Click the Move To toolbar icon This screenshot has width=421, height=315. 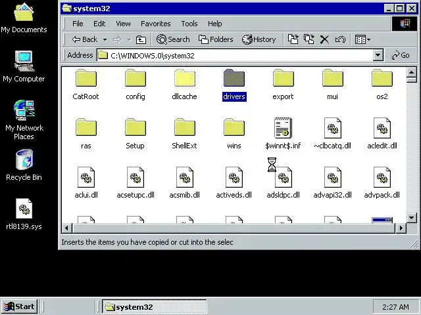pyautogui.click(x=293, y=39)
